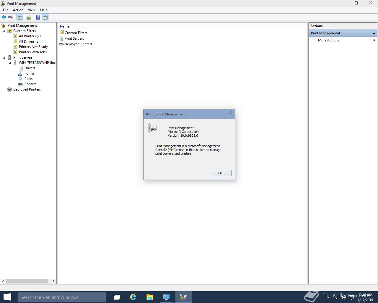Toggle Show/Hide Action Pane toolbar icon

point(45,17)
